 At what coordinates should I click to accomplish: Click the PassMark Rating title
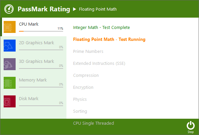click(x=44, y=9)
